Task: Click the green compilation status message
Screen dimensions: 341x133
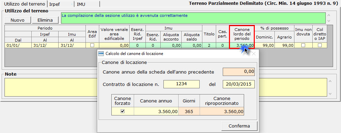Action: click(193, 18)
